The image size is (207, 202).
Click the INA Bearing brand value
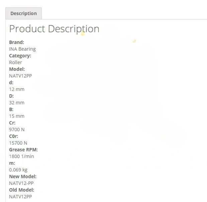coord(22,49)
